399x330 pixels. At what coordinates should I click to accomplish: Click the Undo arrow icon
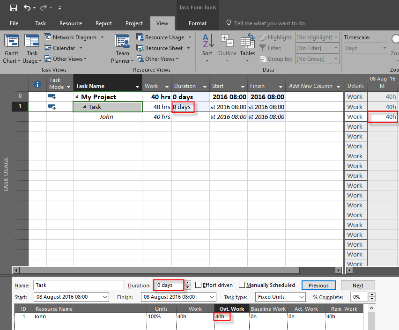click(x=27, y=7)
